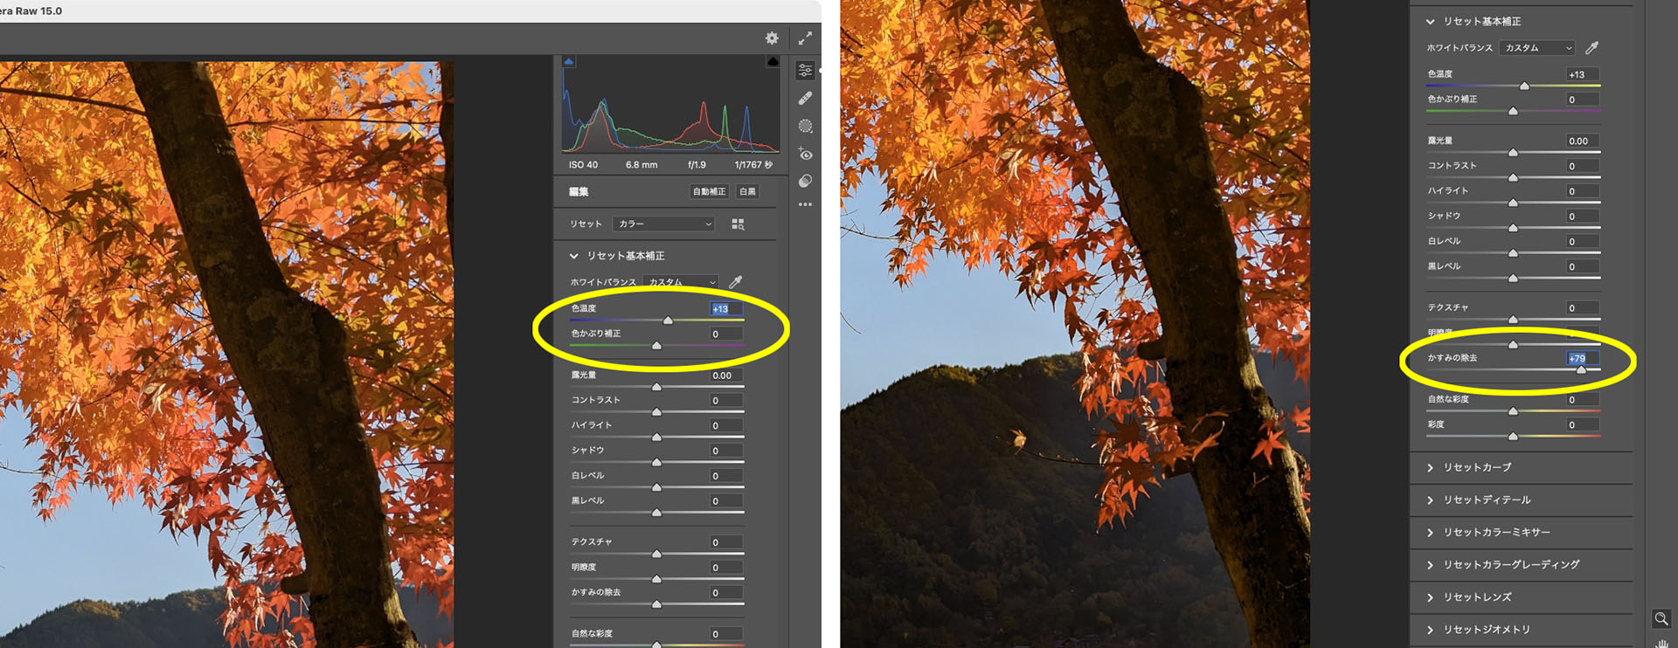
Task: Click the f/1.9 aperture text
Action: 697,165
